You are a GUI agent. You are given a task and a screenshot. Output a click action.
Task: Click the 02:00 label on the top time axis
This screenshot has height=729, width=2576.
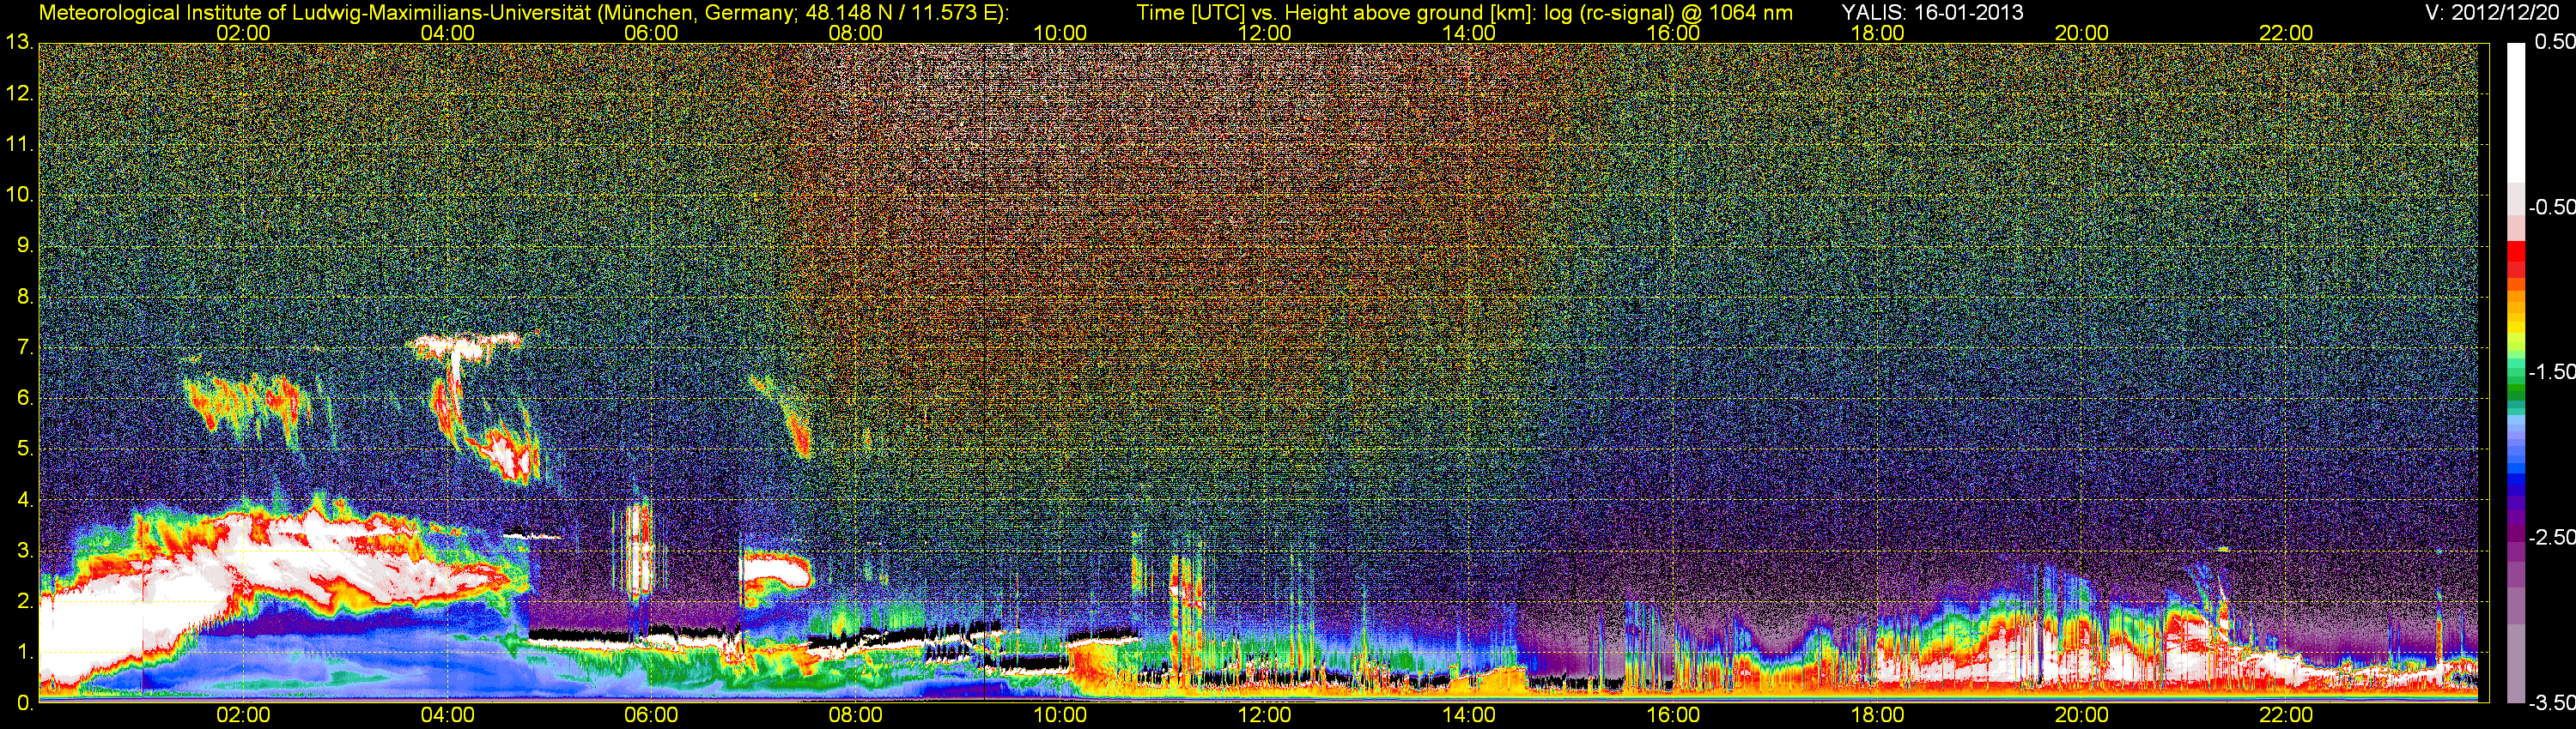pyautogui.click(x=243, y=33)
